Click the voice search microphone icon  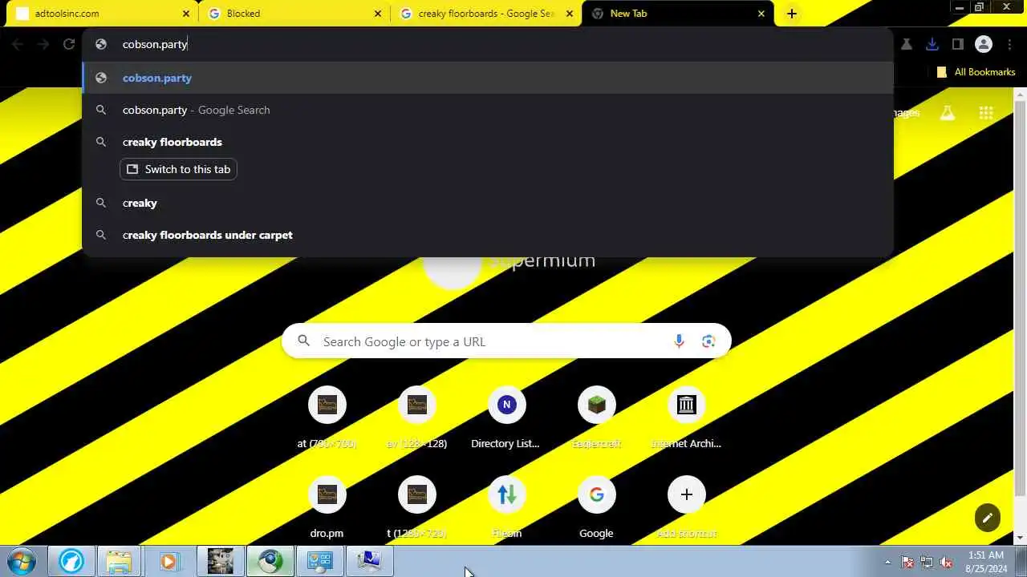point(679,341)
